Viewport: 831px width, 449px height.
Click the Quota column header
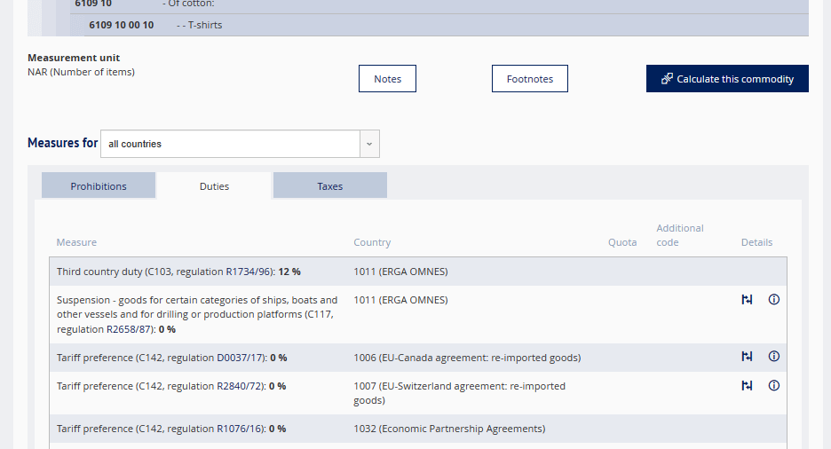622,242
